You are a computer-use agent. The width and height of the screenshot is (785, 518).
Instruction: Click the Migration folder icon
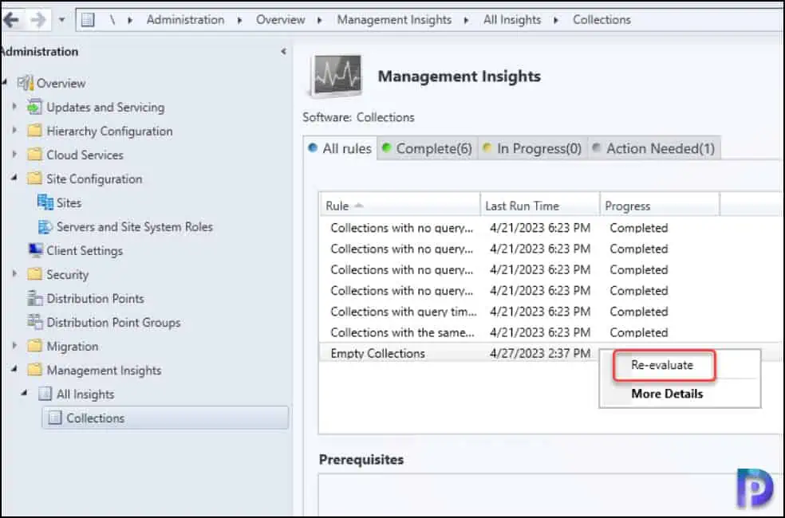point(34,346)
